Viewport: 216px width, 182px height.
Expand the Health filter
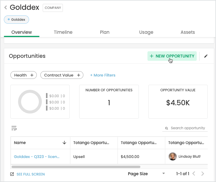[23, 75]
